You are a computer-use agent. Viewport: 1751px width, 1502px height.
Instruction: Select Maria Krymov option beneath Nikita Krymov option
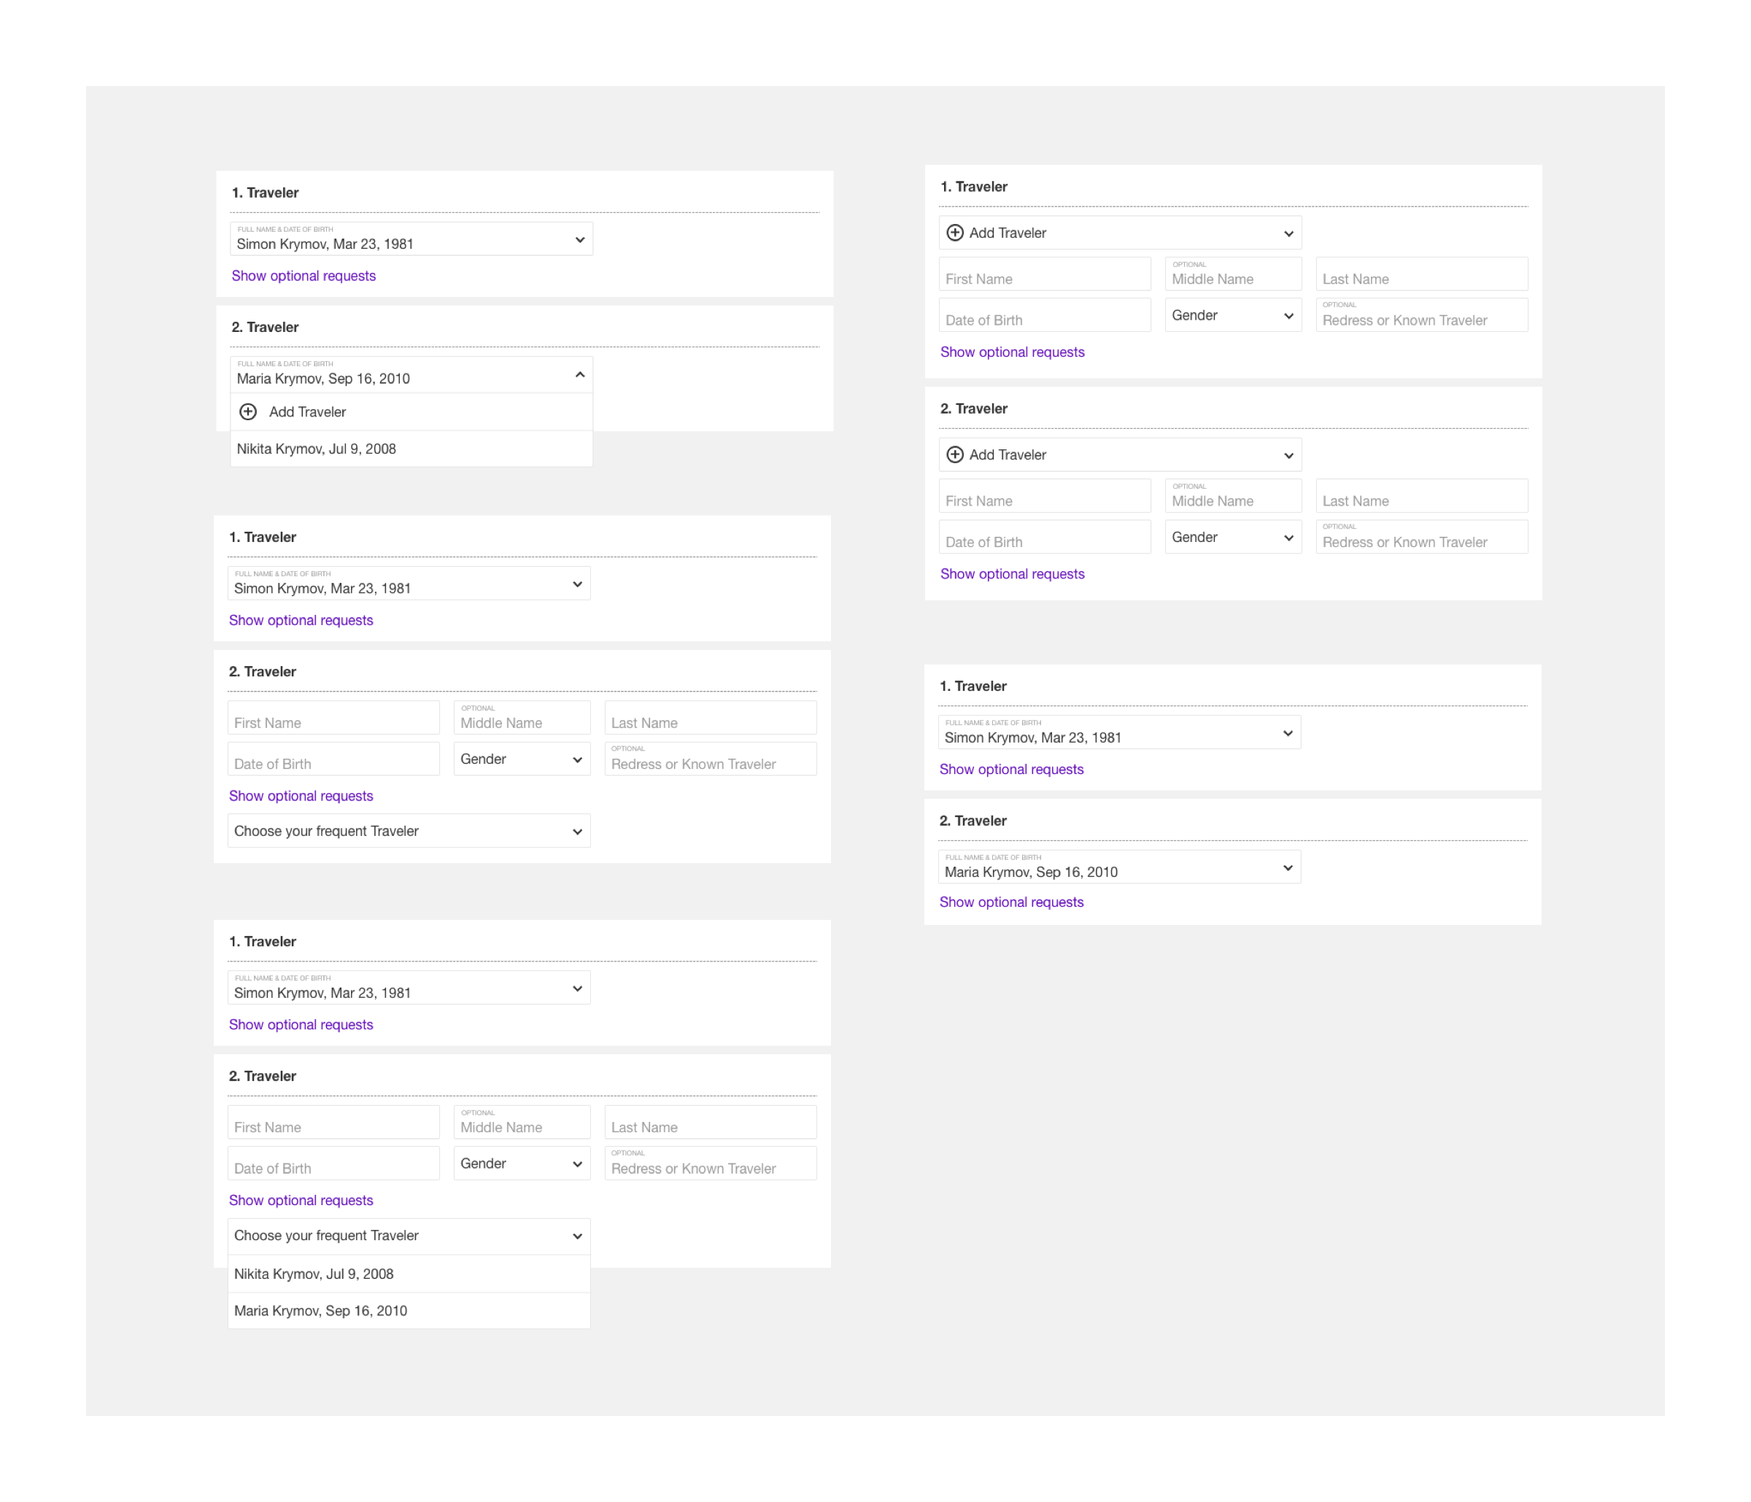pyautogui.click(x=320, y=1311)
